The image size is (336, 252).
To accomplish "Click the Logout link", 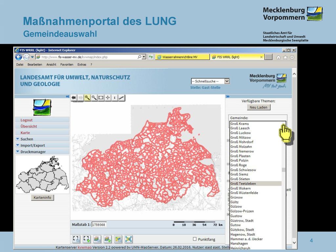I will tap(27, 120).
